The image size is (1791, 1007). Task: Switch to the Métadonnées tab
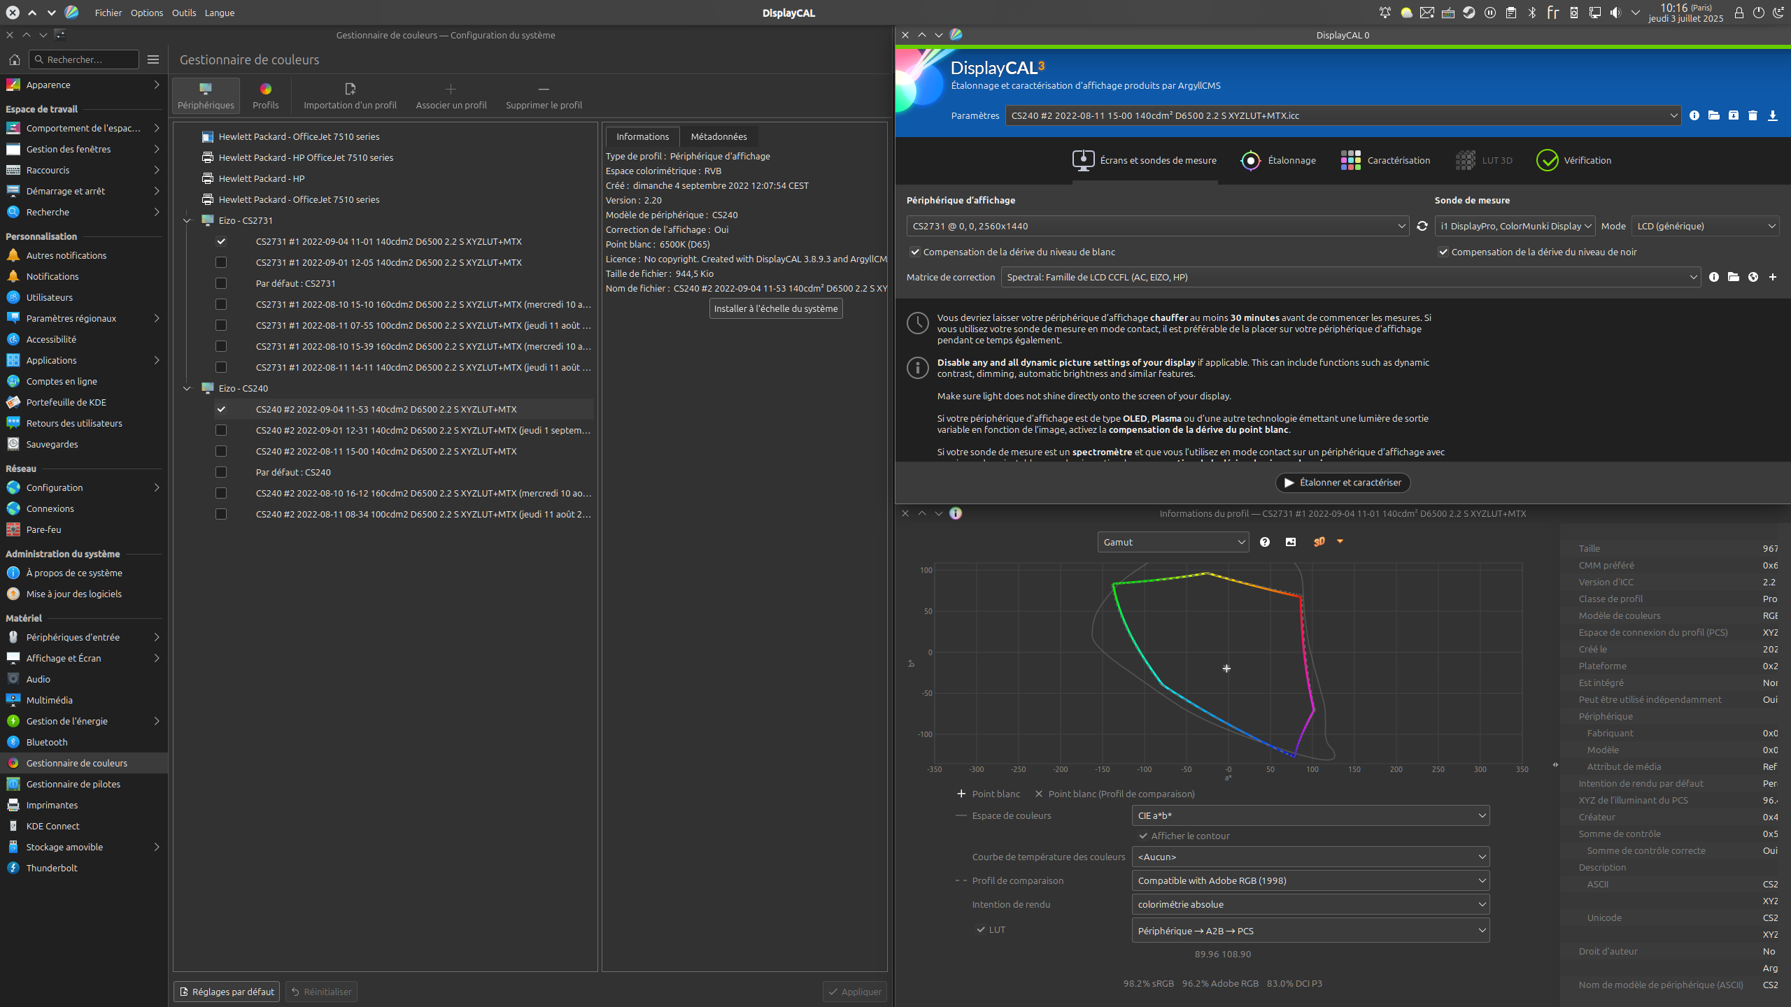pos(718,136)
